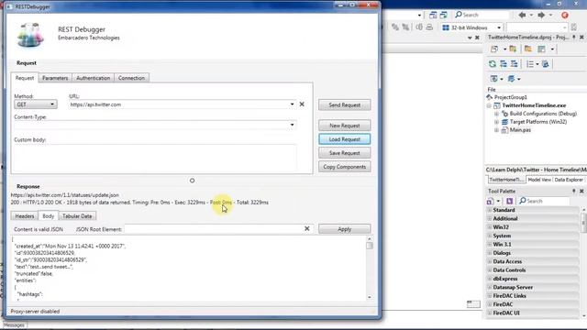
Task: Expand Target Platforms (Win32) node
Action: 496,122
